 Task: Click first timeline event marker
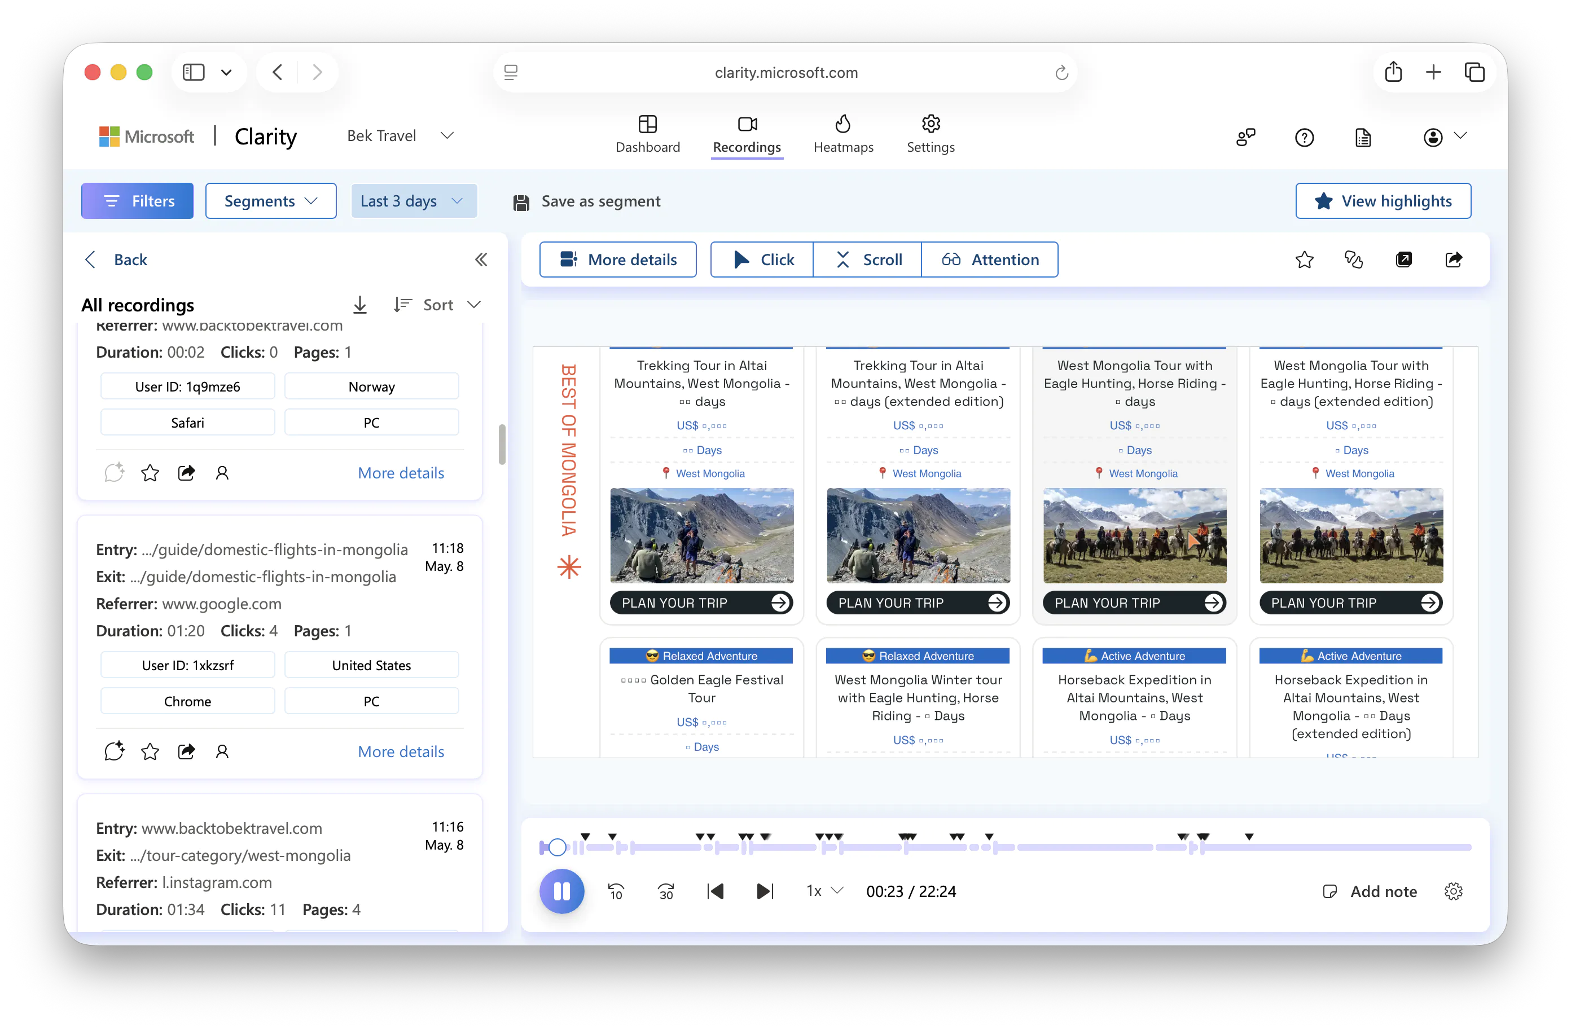pos(585,836)
